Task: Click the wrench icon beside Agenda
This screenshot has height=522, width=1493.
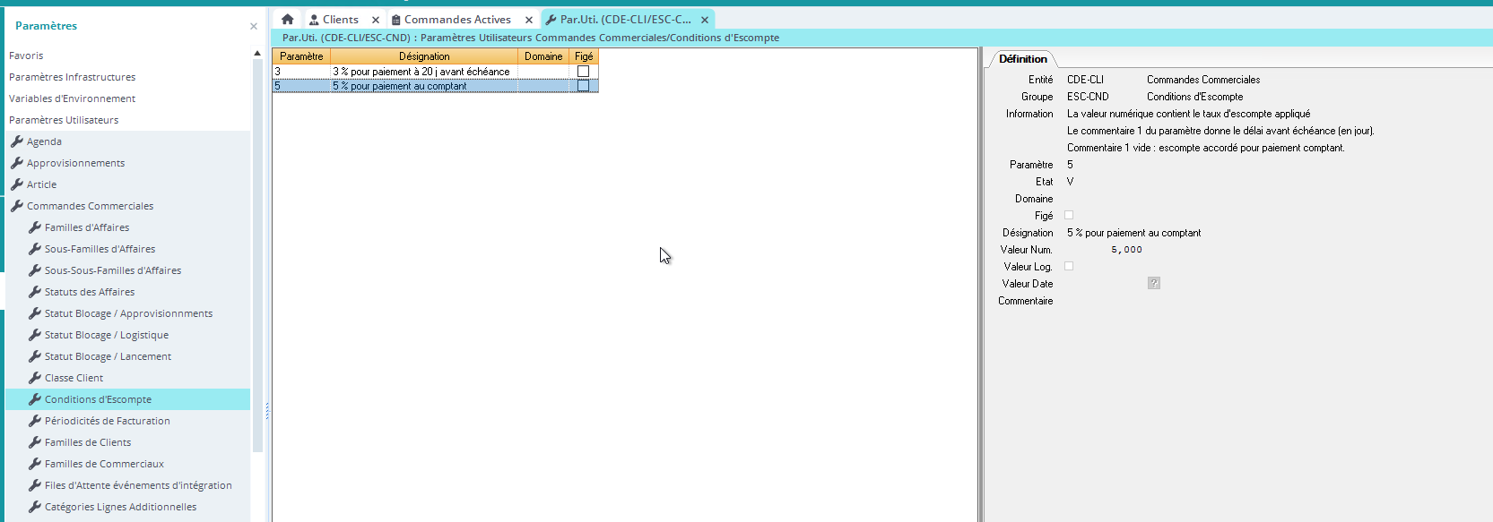Action: pos(16,141)
